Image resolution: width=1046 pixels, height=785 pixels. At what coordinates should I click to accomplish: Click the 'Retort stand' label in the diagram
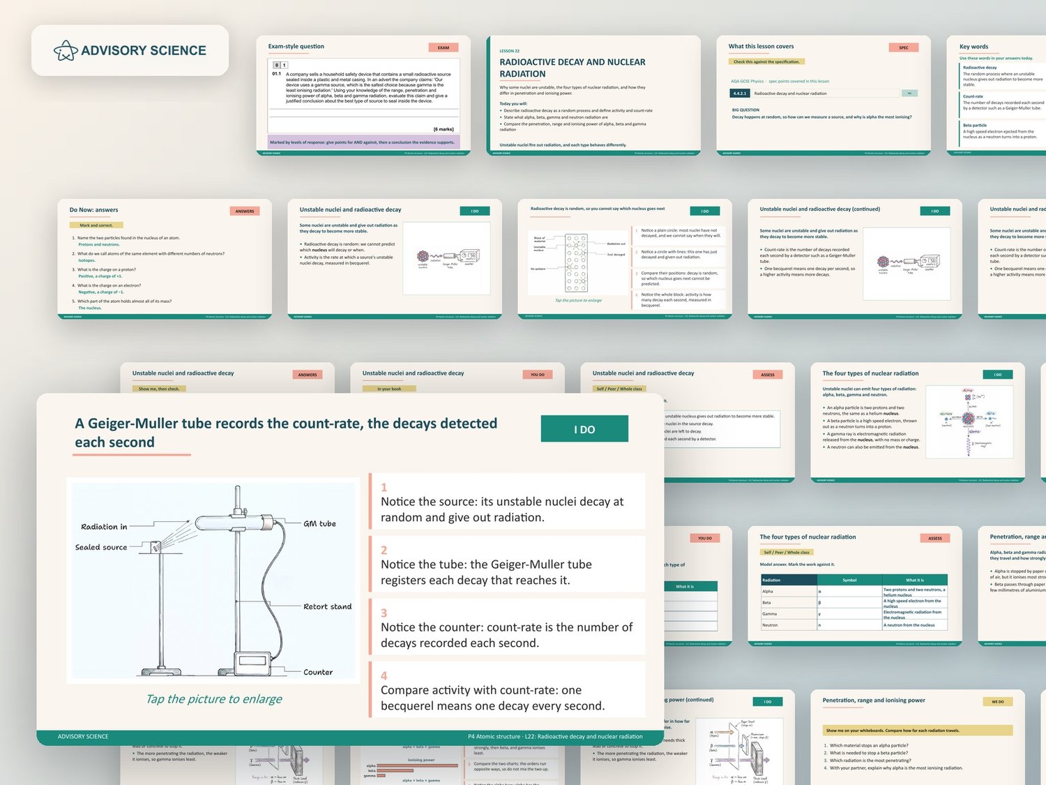[328, 606]
